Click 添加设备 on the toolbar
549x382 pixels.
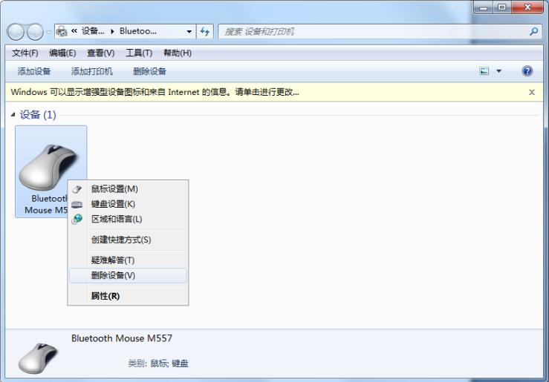click(34, 71)
